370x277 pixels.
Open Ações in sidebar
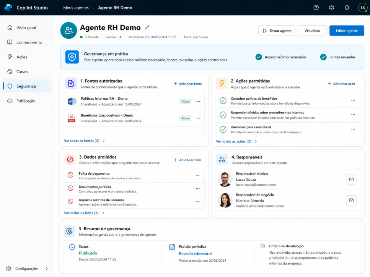click(27, 57)
